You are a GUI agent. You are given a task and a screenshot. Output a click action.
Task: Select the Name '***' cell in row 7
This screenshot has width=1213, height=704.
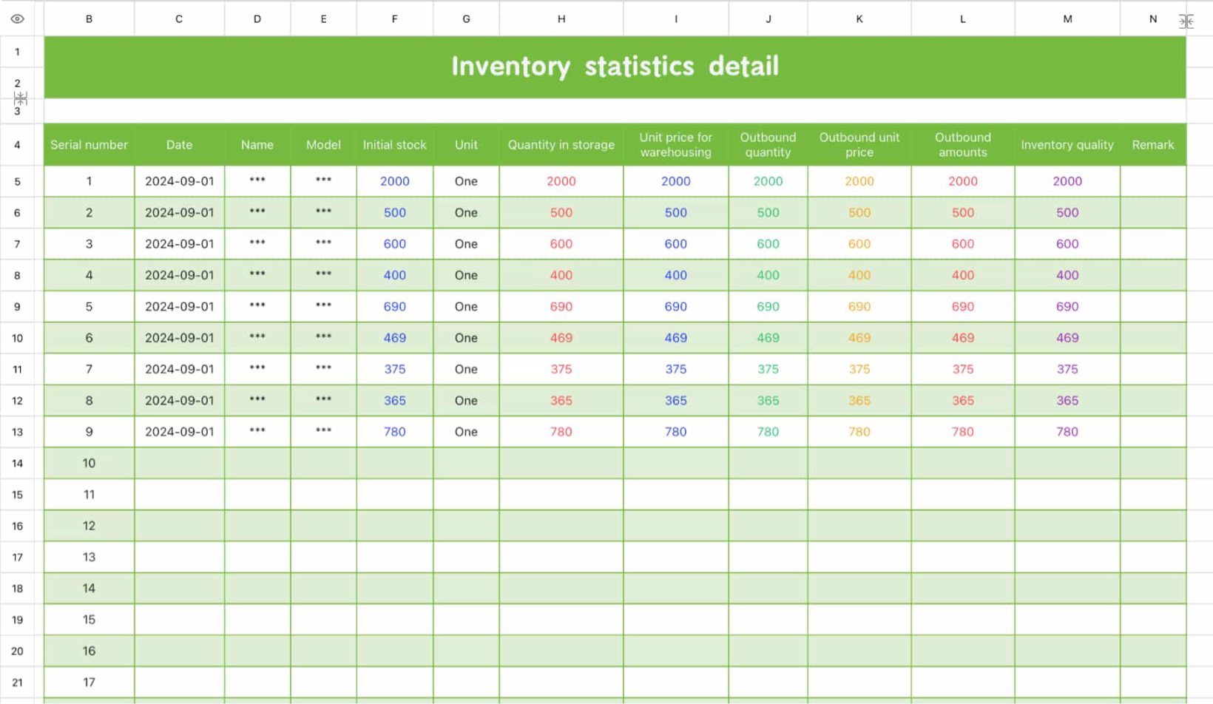[x=257, y=244]
